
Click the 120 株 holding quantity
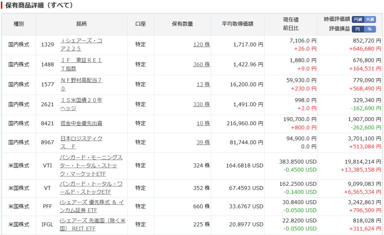point(201,45)
